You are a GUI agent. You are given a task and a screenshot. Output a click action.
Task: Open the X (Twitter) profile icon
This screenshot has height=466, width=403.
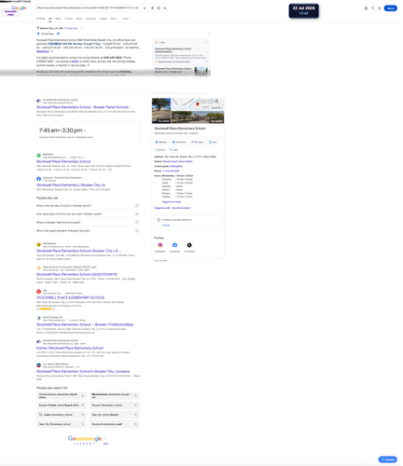pyautogui.click(x=189, y=245)
